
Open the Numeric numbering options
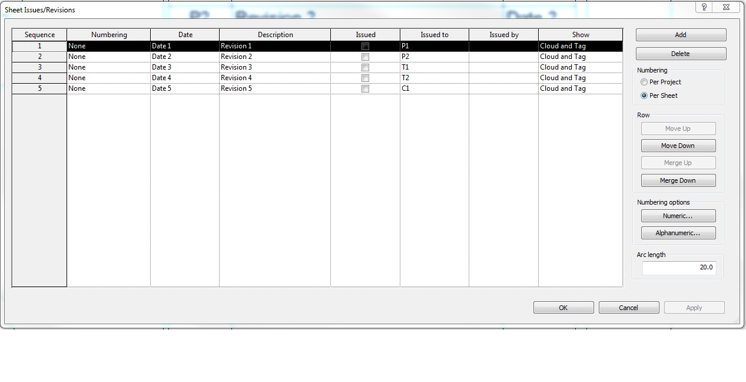click(x=678, y=216)
